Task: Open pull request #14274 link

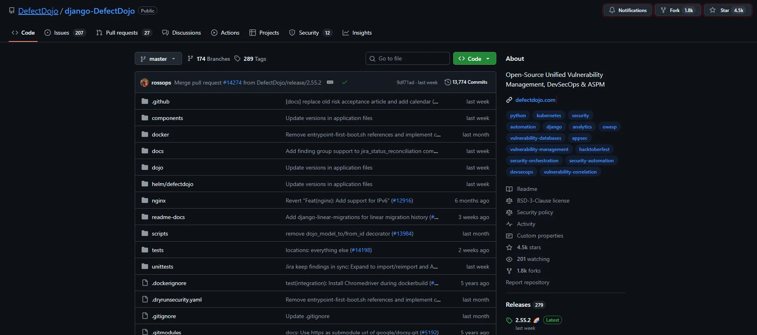Action: click(232, 83)
